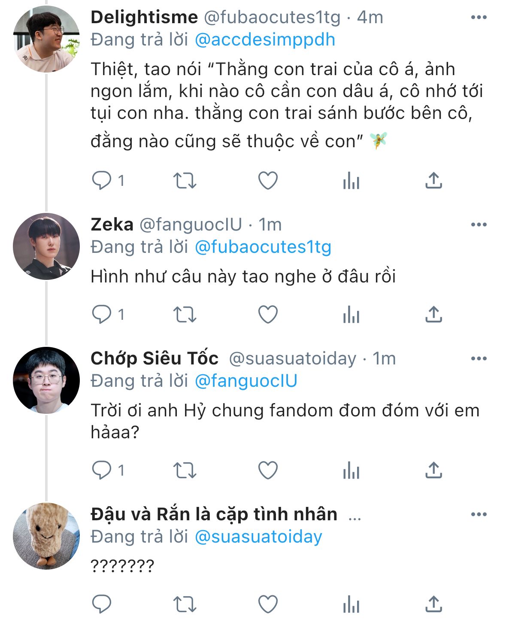This screenshot has height=619, width=506.
Task: Retweet the ??????? reply tweet
Action: (x=185, y=604)
